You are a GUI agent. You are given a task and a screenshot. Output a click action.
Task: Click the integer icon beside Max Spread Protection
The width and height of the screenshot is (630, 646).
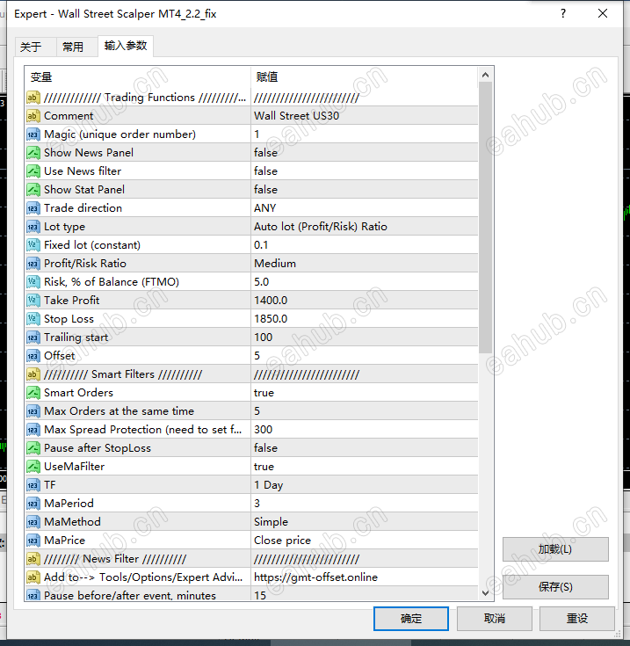(x=33, y=430)
